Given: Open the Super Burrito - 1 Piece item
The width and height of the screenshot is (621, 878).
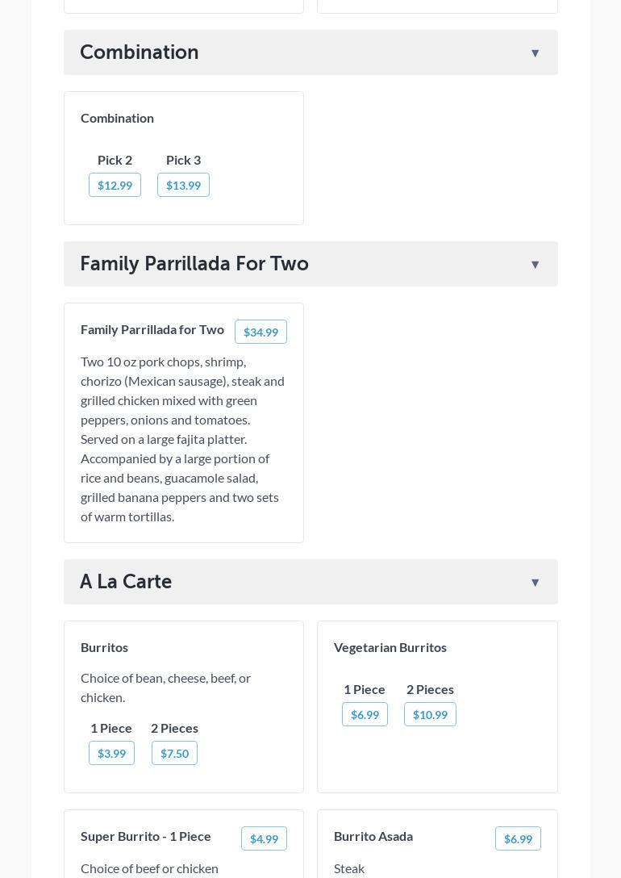Looking at the screenshot, I should point(146,836).
